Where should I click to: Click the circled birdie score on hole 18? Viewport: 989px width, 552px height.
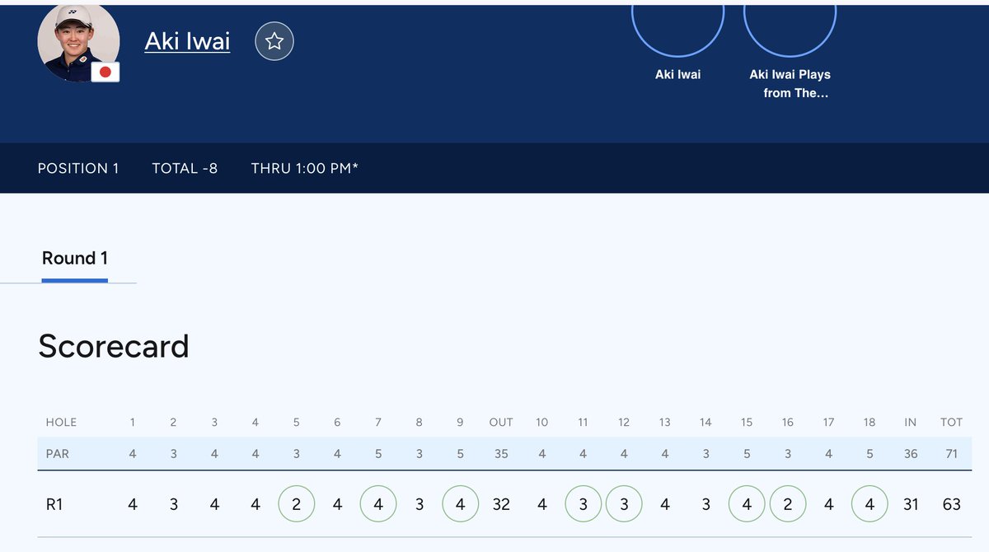click(869, 503)
